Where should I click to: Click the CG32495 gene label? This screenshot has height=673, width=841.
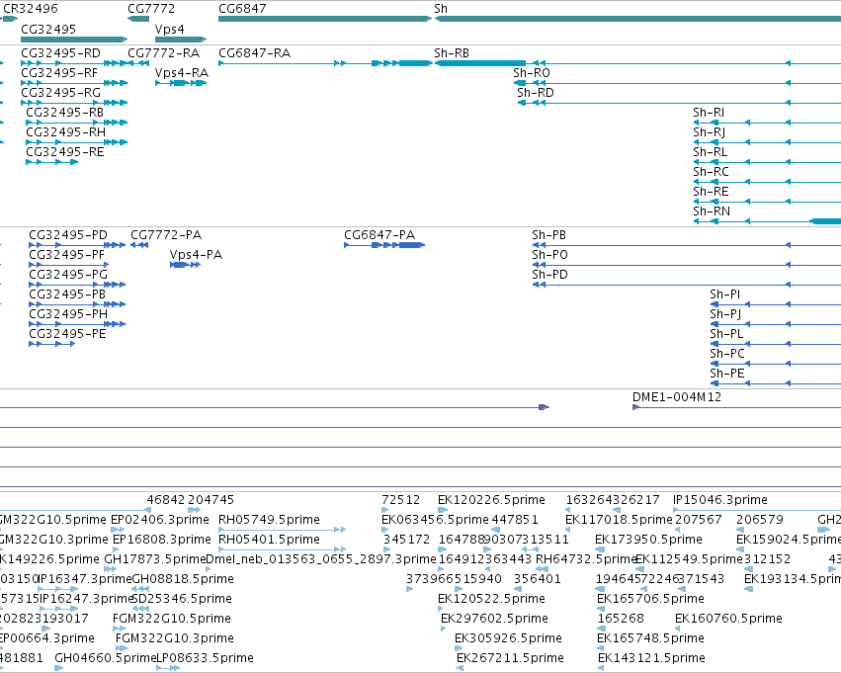(x=48, y=29)
